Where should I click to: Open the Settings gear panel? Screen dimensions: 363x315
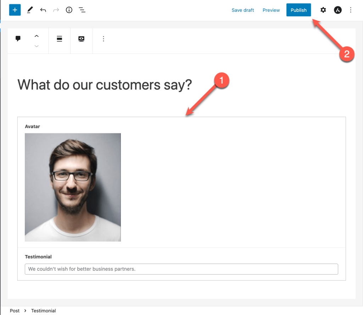(323, 10)
